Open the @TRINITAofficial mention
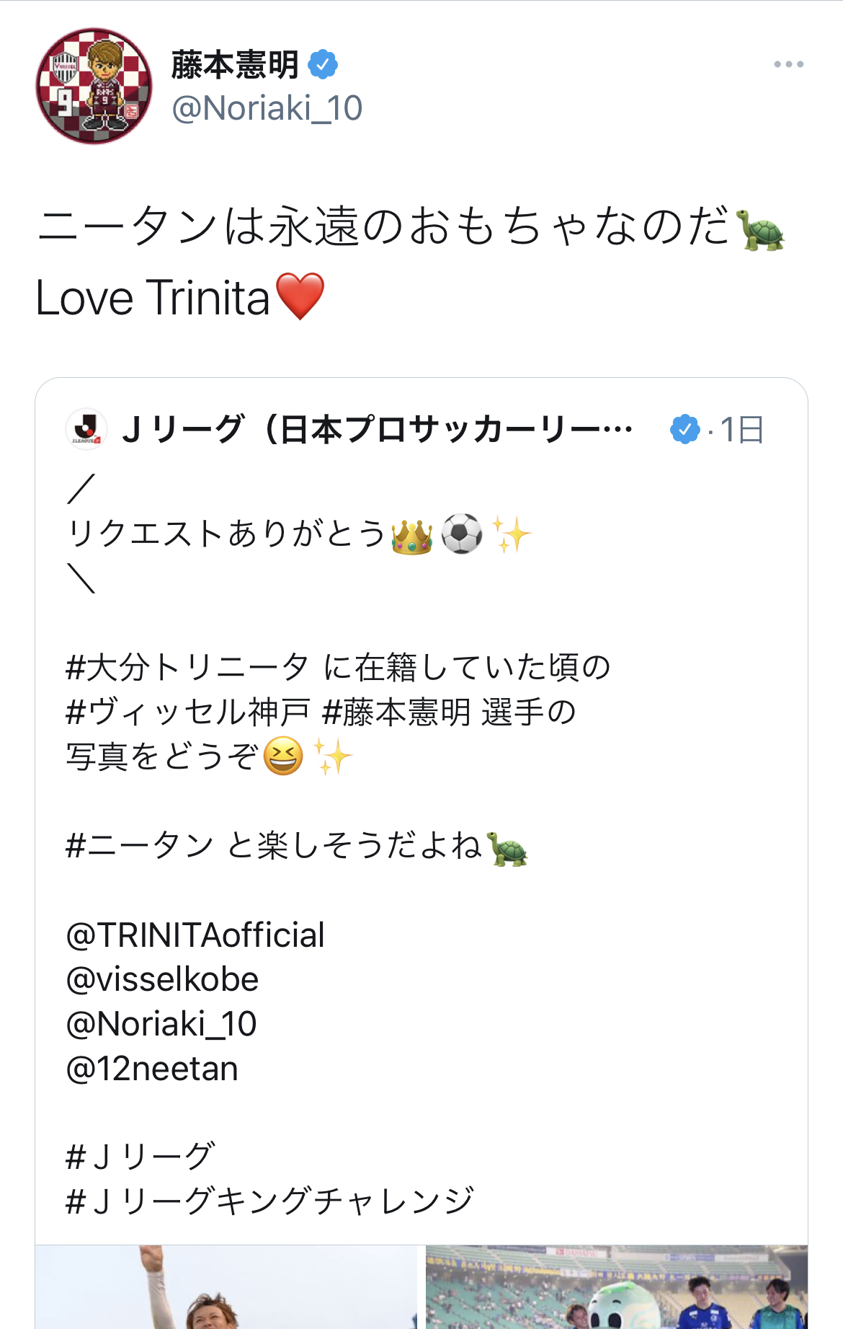The width and height of the screenshot is (843, 1329). (x=195, y=935)
